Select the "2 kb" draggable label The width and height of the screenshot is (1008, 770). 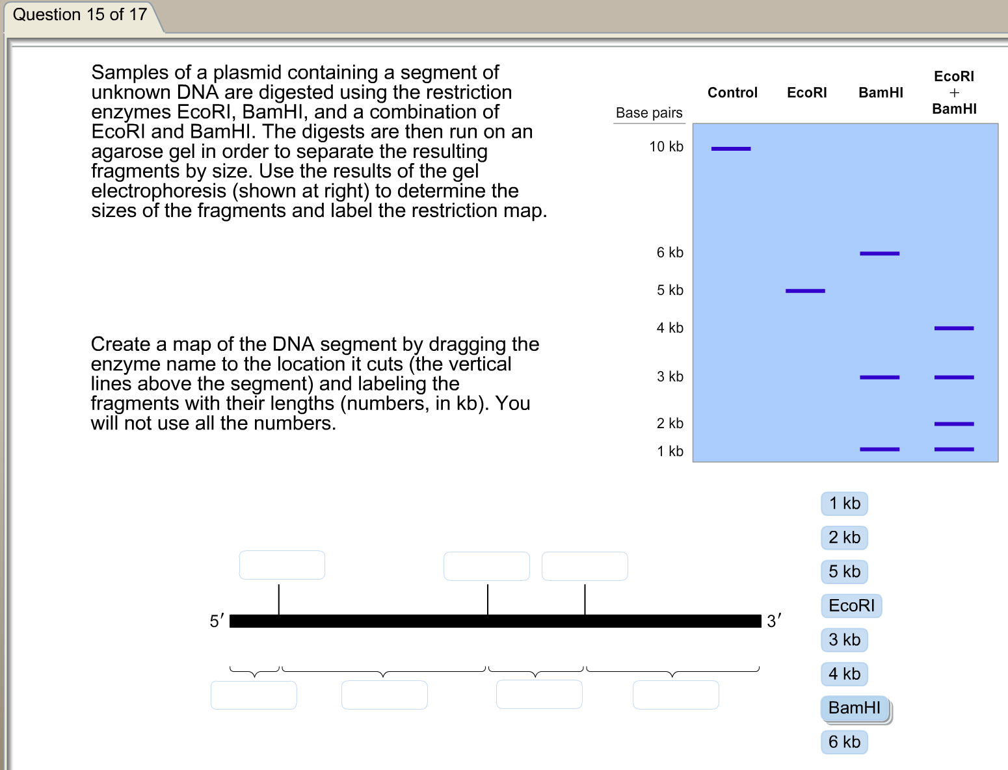point(843,537)
